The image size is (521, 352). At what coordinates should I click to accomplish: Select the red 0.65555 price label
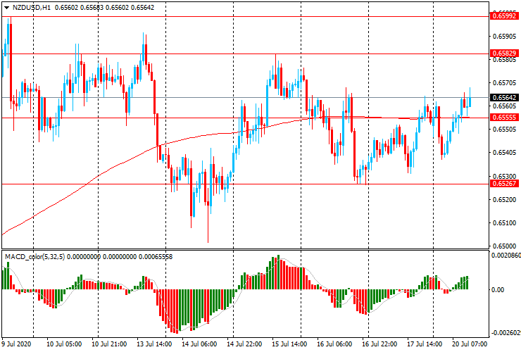coord(504,118)
